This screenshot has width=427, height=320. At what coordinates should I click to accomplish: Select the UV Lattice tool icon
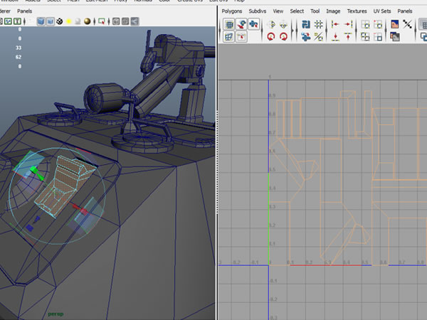pyautogui.click(x=229, y=24)
